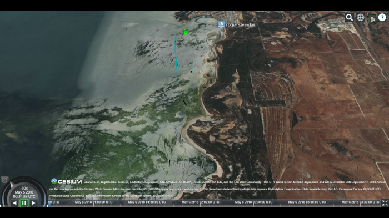
Task: Pause the animation playback
Action: [24, 203]
